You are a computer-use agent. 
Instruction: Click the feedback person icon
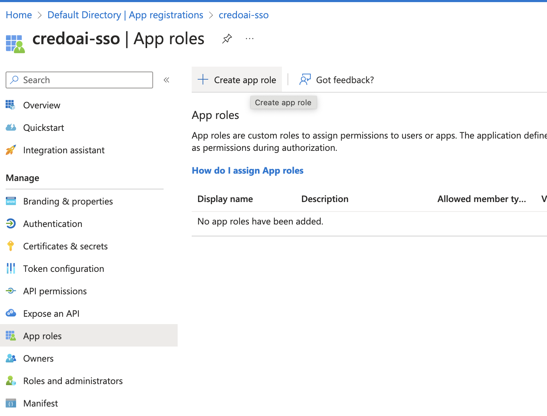tap(305, 80)
